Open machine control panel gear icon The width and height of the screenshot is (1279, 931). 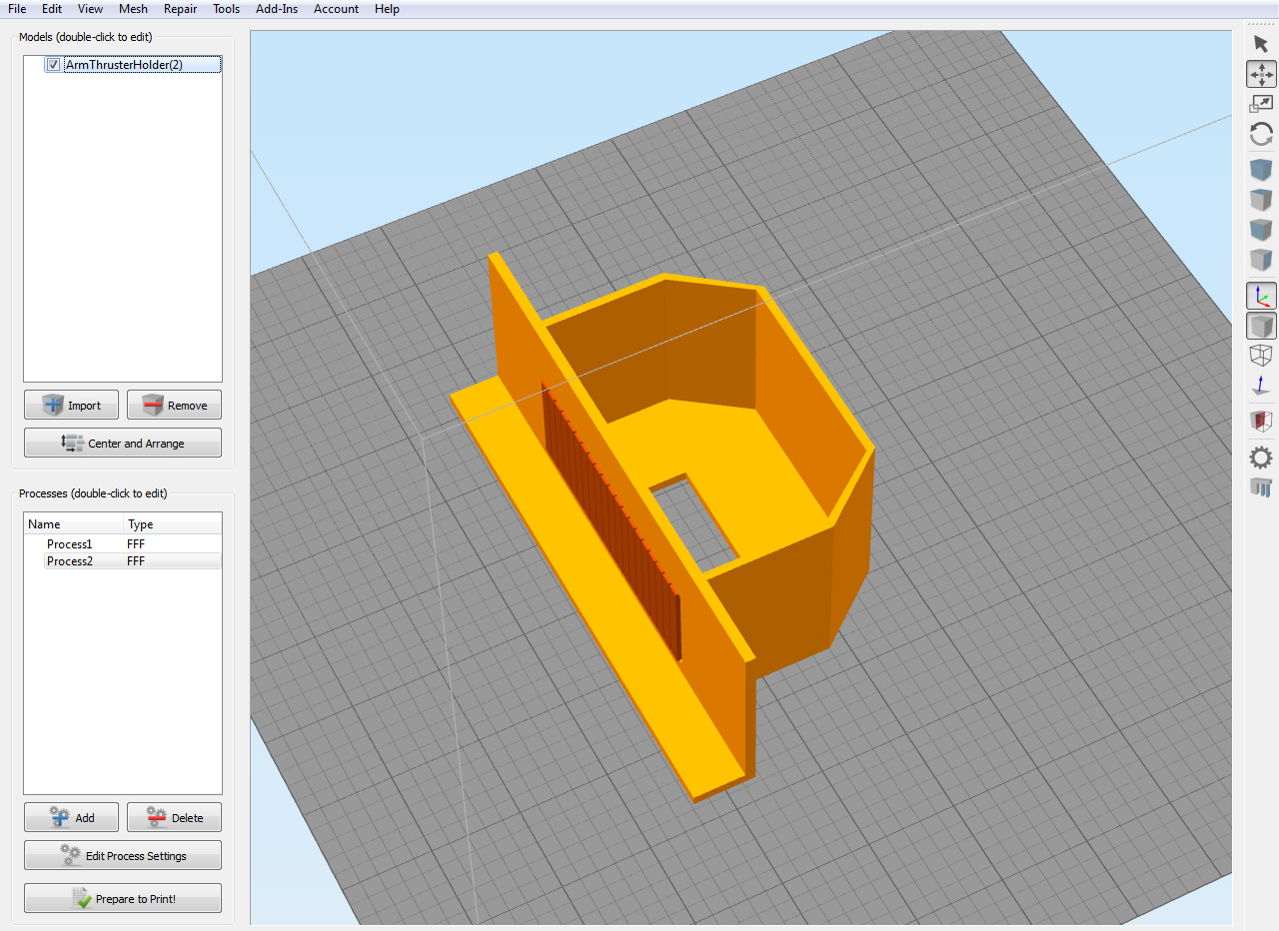click(1261, 459)
